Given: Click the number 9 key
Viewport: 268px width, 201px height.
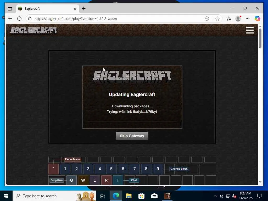Looking at the screenshot, I should point(158,169).
